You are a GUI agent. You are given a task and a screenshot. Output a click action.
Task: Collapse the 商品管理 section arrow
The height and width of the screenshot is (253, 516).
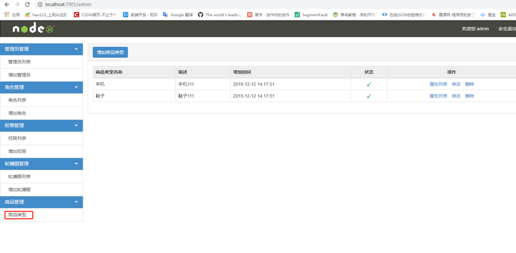(x=76, y=202)
